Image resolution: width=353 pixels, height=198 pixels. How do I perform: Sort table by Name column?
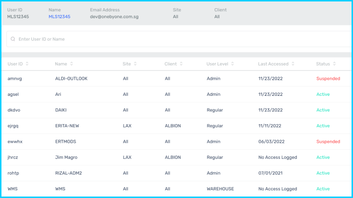pyautogui.click(x=72, y=64)
